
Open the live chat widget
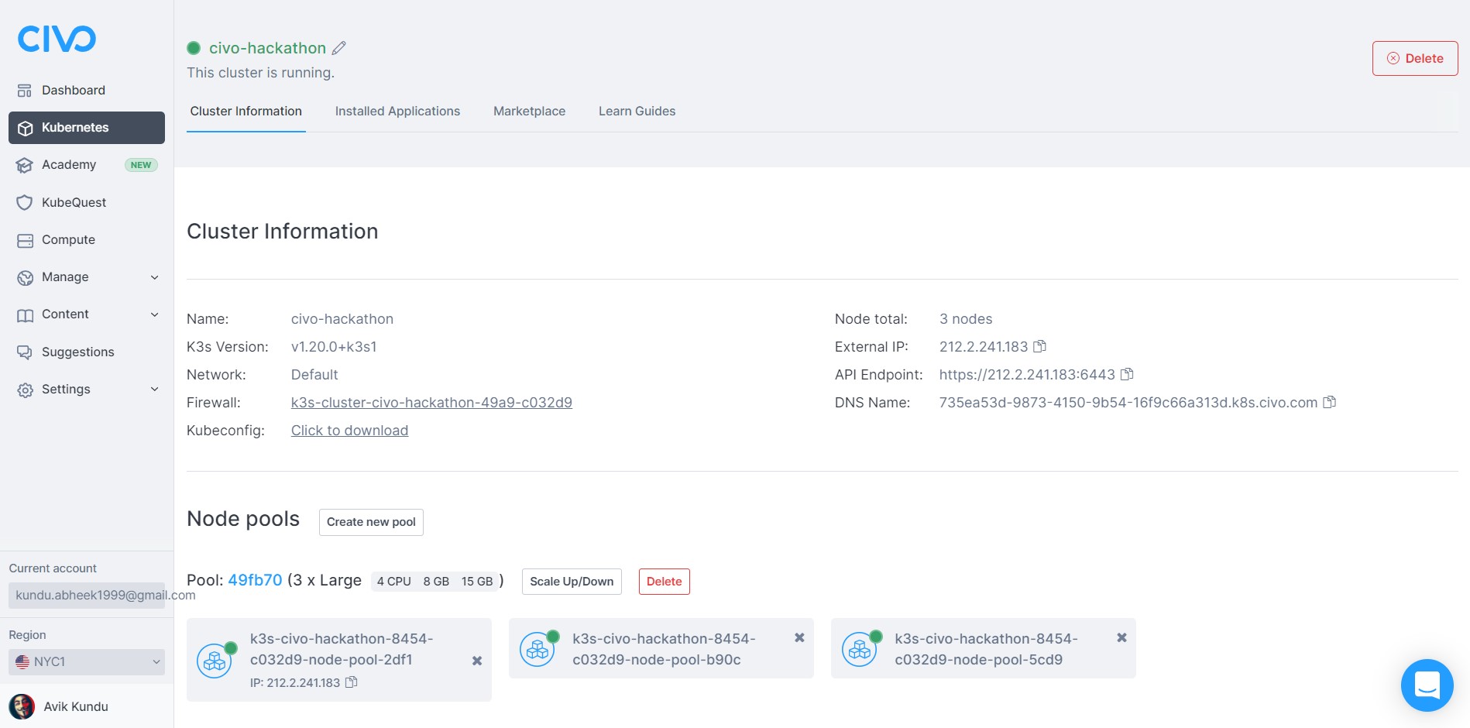(x=1427, y=685)
